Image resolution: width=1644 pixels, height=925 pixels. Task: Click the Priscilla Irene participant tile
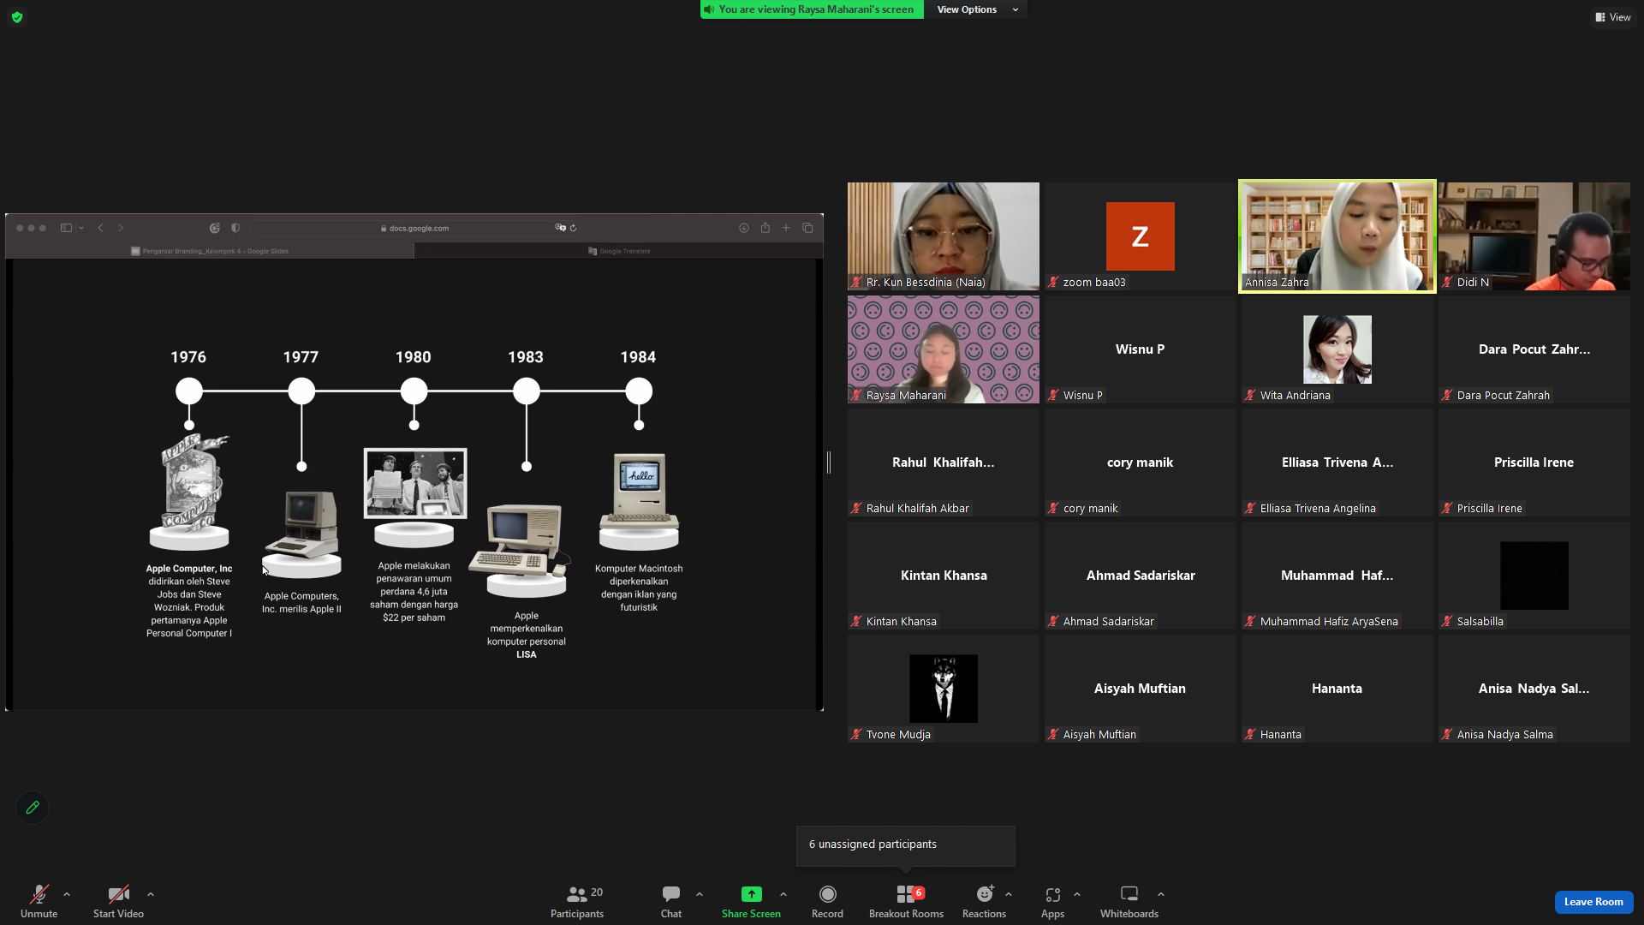tap(1534, 462)
